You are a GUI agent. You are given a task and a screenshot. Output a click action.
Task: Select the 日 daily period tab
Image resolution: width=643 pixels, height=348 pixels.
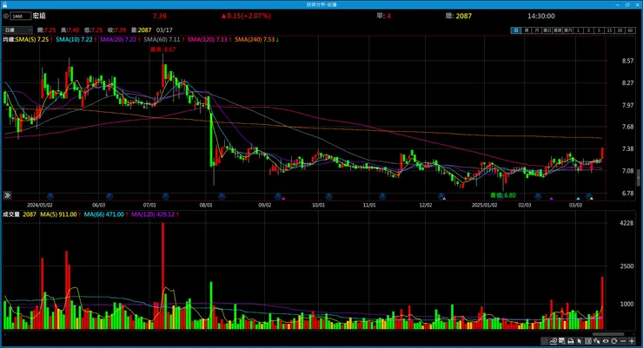click(x=516, y=30)
